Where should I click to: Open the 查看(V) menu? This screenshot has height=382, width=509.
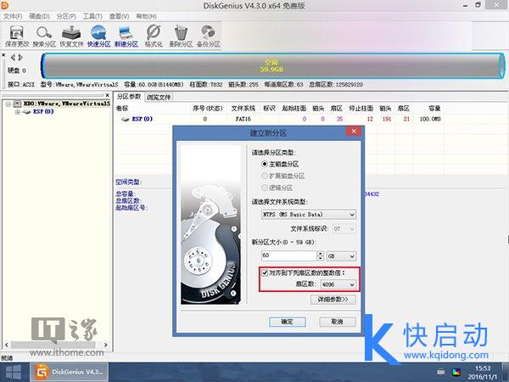(x=119, y=16)
